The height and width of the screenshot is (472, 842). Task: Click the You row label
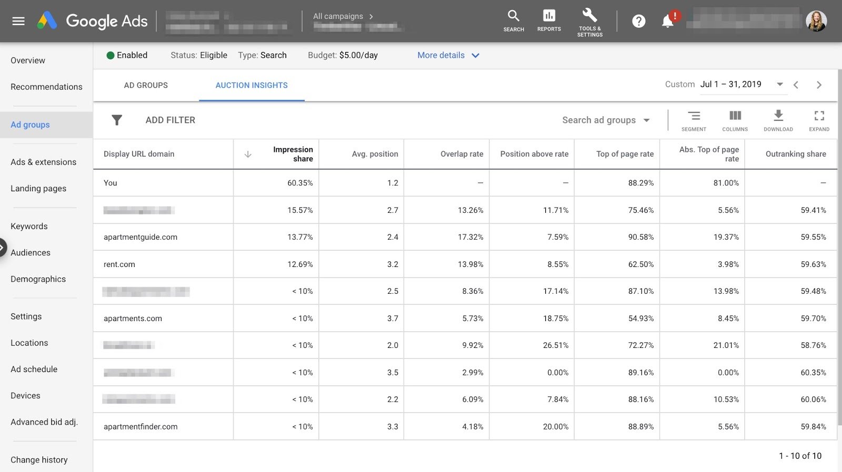point(111,183)
